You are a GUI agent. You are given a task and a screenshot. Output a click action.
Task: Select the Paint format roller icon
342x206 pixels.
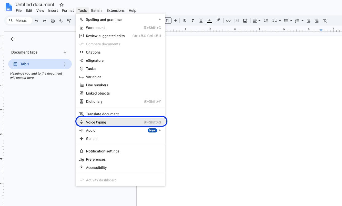coord(69,21)
